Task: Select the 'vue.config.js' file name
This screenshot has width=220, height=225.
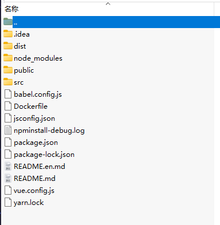Action: (x=34, y=191)
